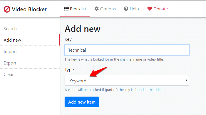The image size is (206, 115).
Task: Click the Add new item button
Action: pyautogui.click(x=82, y=102)
